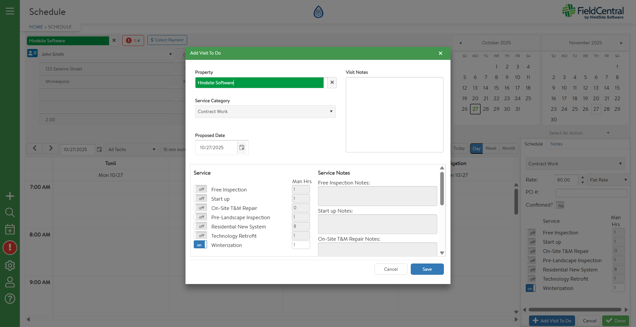Image resolution: width=636 pixels, height=327 pixels.
Task: Switch to Week view
Action: click(x=491, y=148)
